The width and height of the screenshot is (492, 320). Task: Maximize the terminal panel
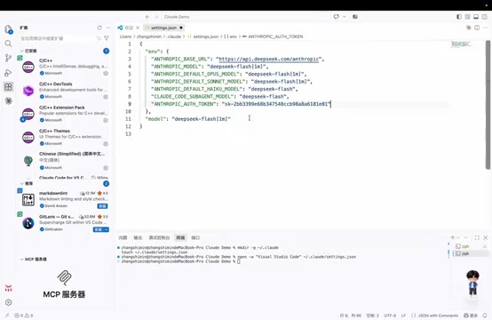(x=477, y=237)
